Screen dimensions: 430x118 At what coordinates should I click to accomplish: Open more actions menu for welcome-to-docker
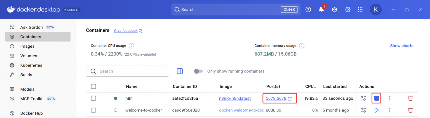(390, 110)
